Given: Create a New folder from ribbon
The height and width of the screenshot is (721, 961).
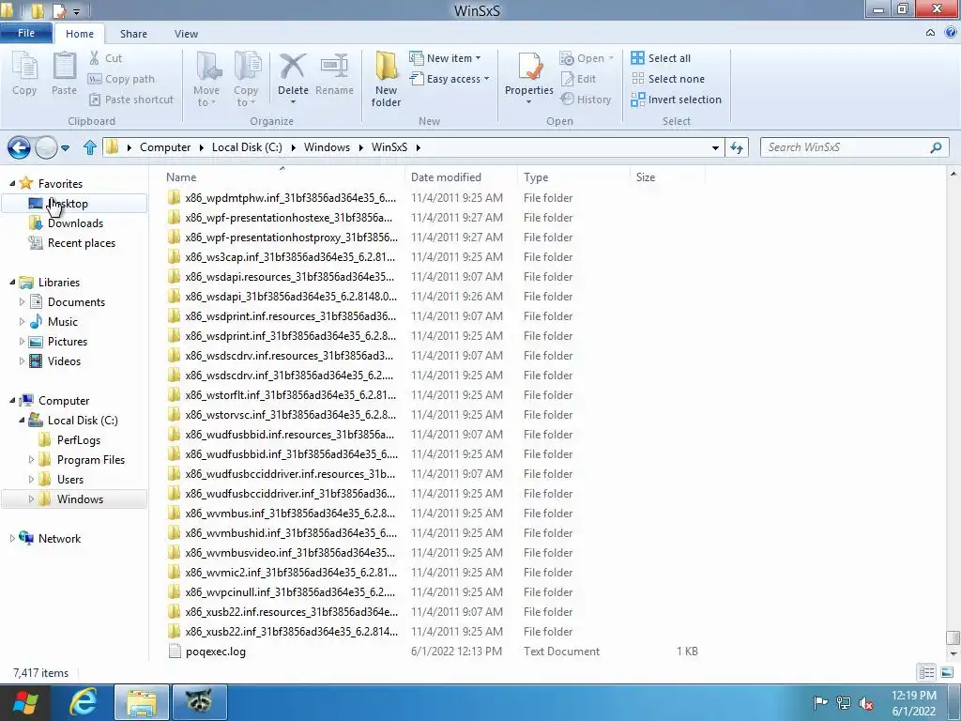Looking at the screenshot, I should click(x=386, y=79).
